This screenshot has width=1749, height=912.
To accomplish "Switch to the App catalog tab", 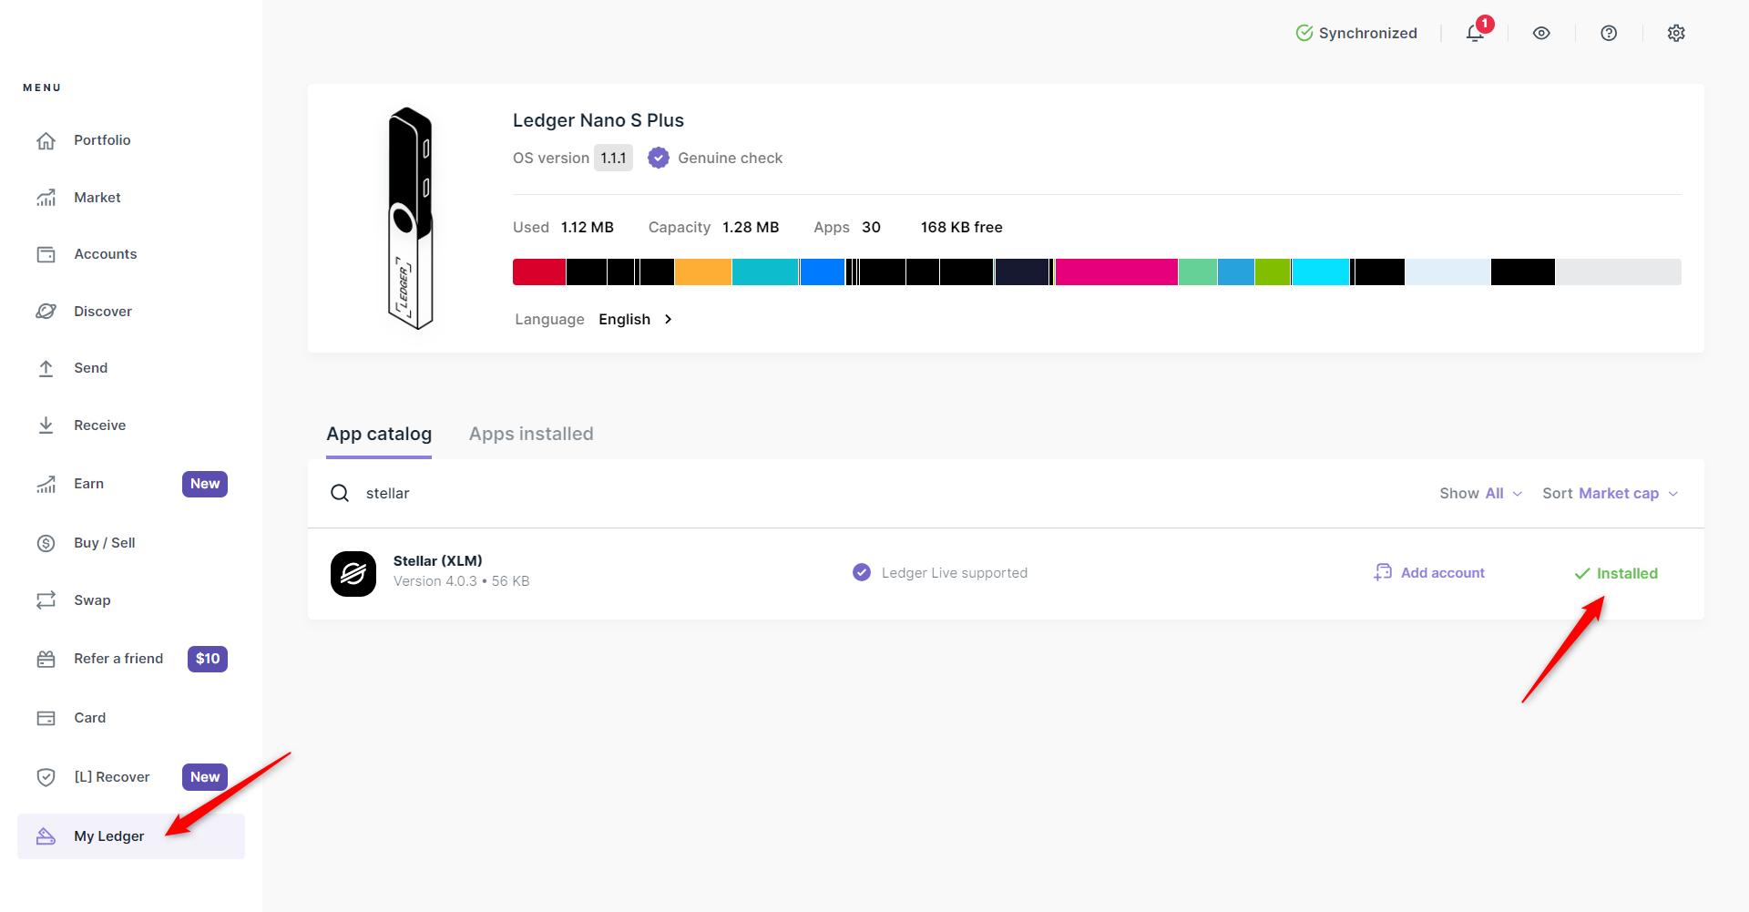I will pyautogui.click(x=379, y=435).
